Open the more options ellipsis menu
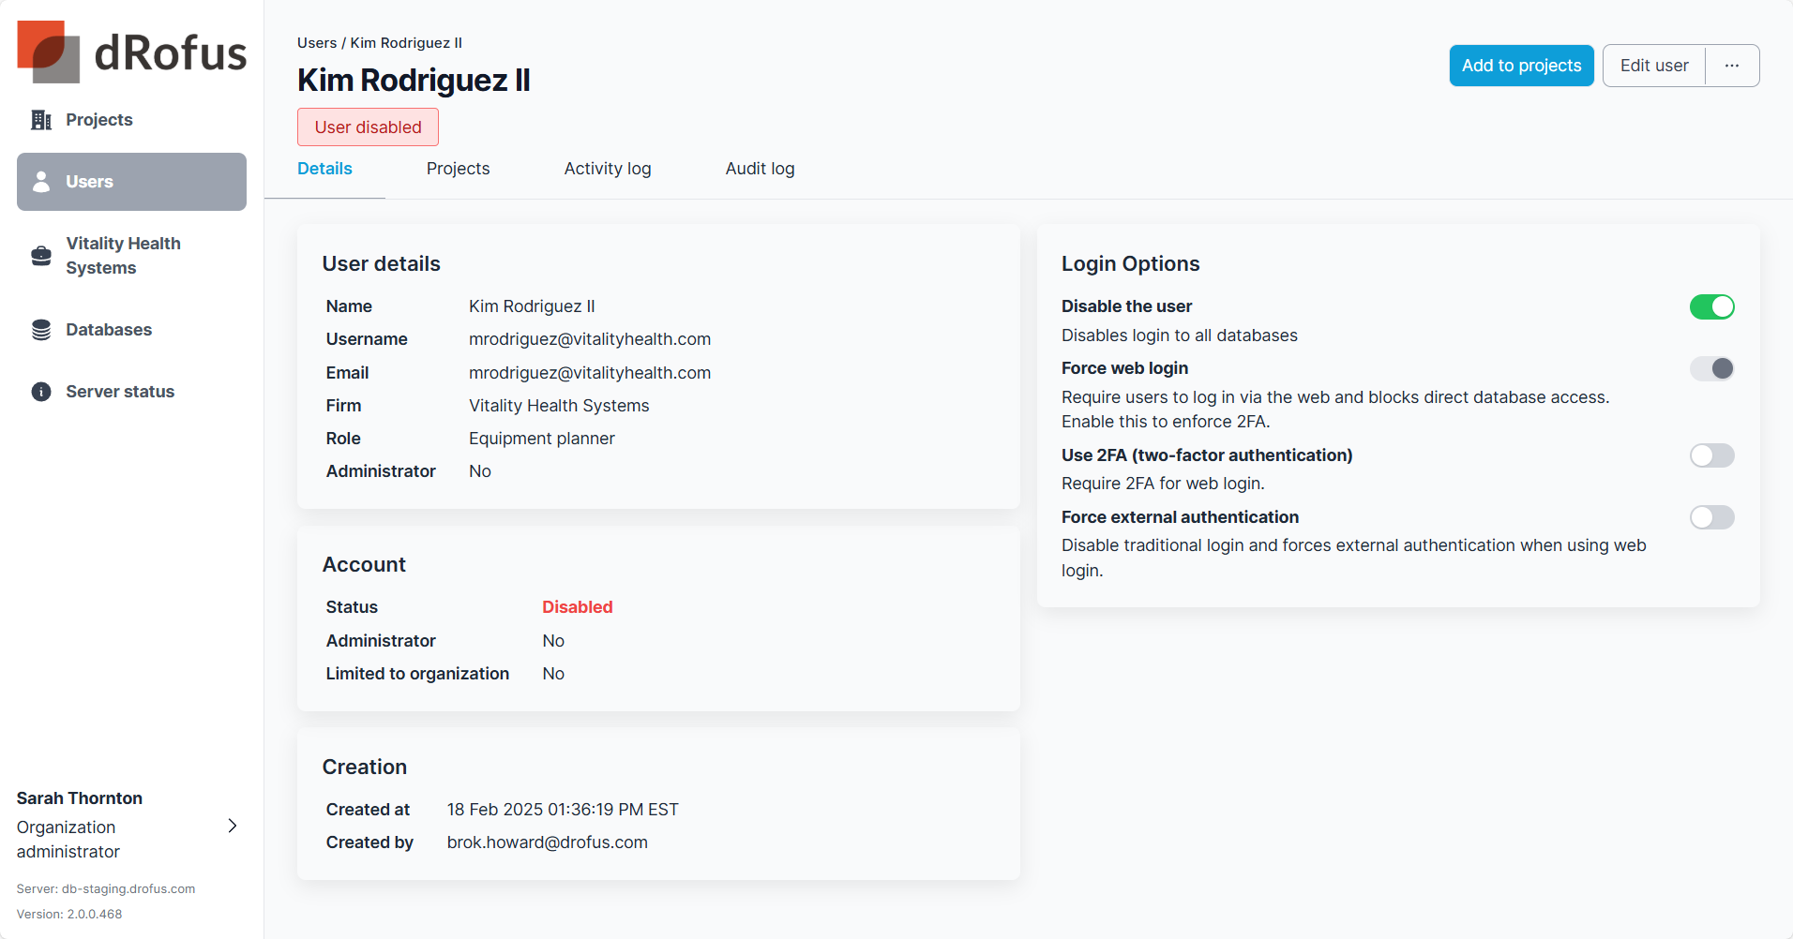Viewport: 1793px width, 939px height. tap(1731, 66)
